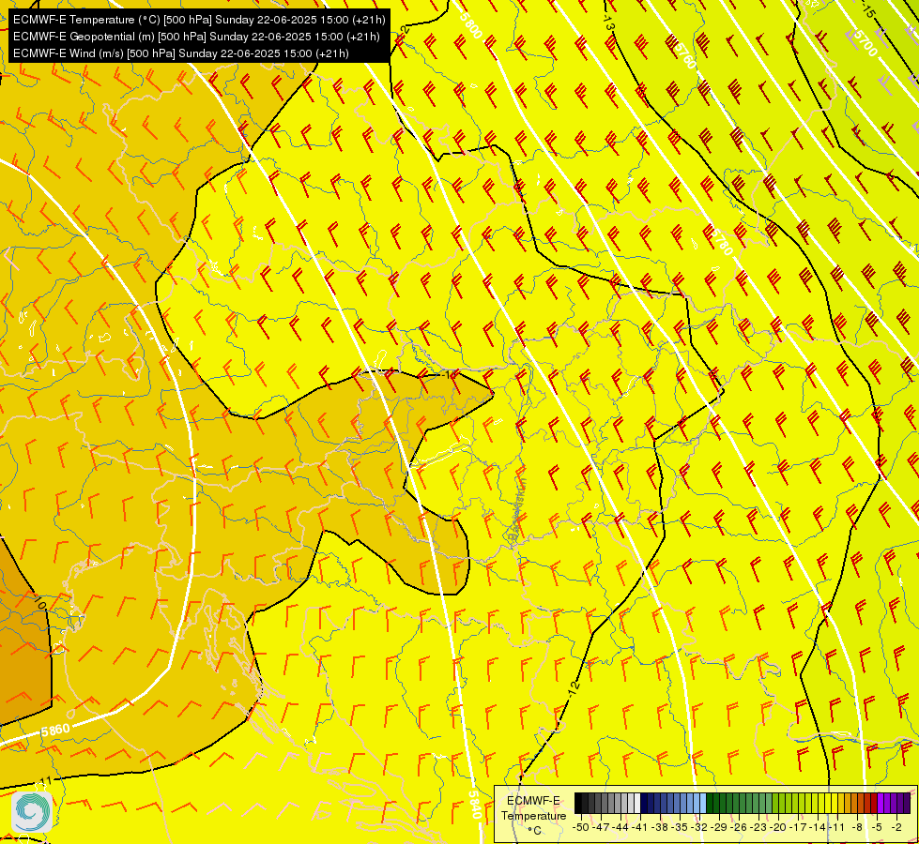This screenshot has height=844, width=919.
Task: Click the -50 value on temperature legend
Action: pyautogui.click(x=581, y=827)
